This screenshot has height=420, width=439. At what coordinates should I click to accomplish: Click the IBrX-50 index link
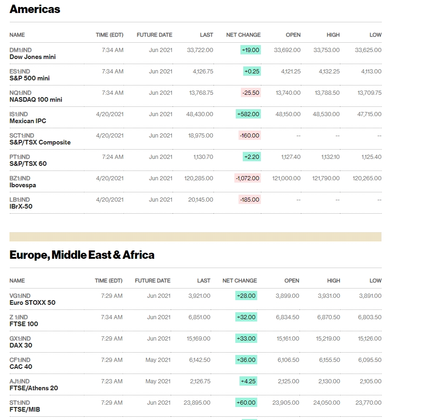[x=21, y=206]
